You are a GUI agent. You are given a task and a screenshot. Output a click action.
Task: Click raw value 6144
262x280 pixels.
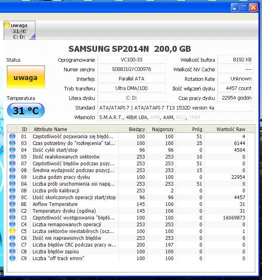(x=240, y=143)
